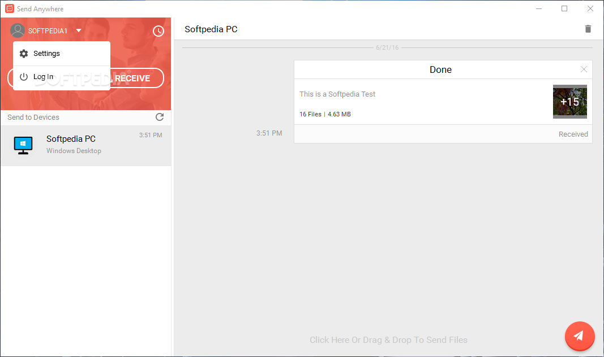Close the Send Anywhere window
The height and width of the screenshot is (357, 604).
pos(590,8)
